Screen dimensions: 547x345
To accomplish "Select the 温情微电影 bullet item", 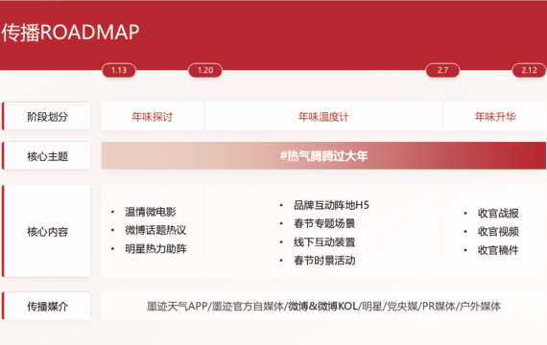I will (151, 212).
